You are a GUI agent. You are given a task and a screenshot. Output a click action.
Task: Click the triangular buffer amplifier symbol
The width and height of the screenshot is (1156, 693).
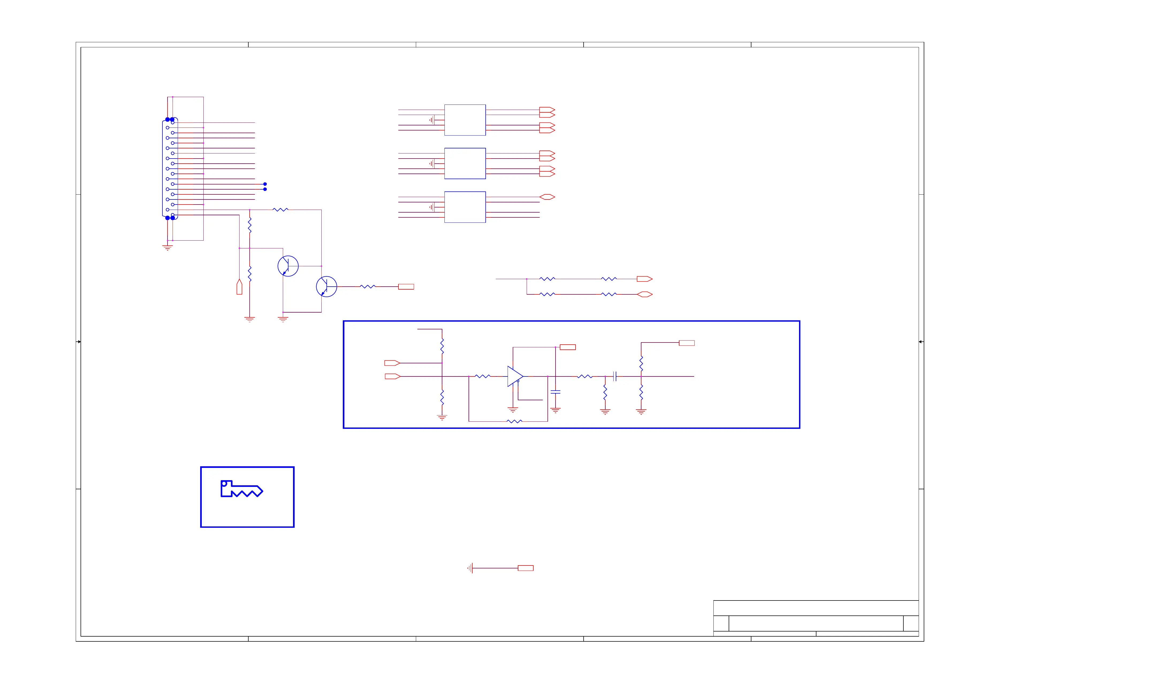pos(515,376)
